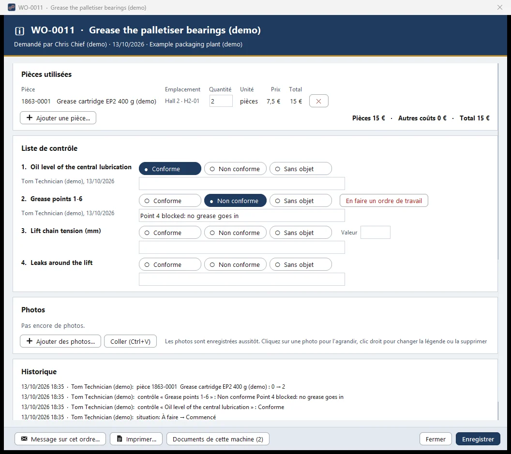Click En faire un ordre de travail

tap(384, 201)
